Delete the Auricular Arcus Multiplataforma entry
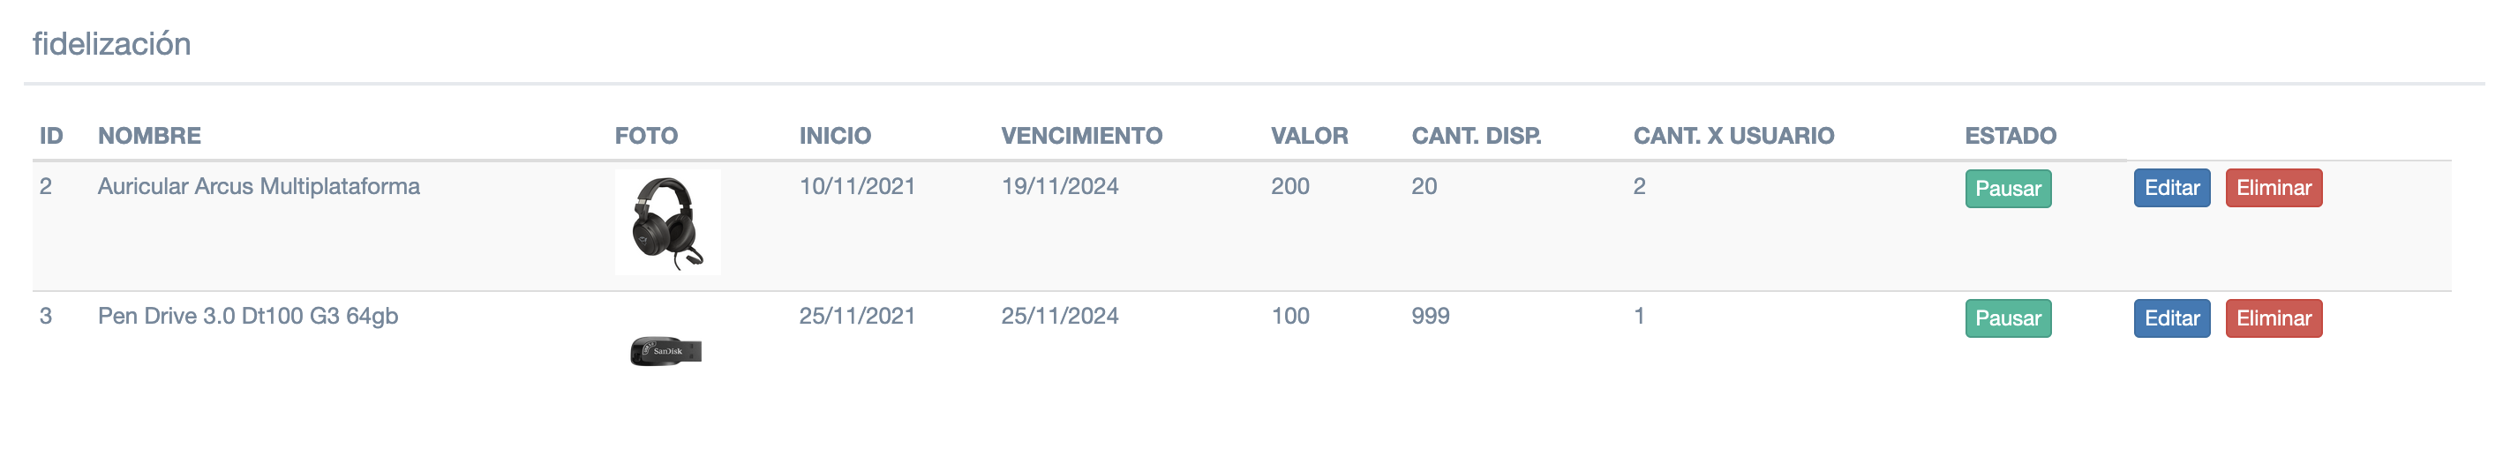 [2273, 189]
